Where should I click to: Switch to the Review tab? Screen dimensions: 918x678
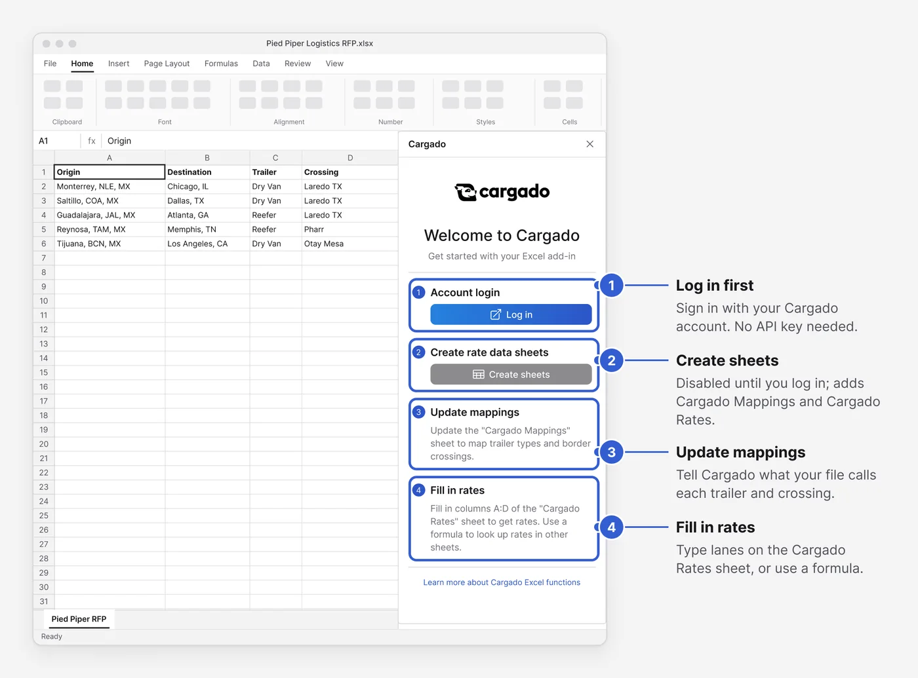298,64
